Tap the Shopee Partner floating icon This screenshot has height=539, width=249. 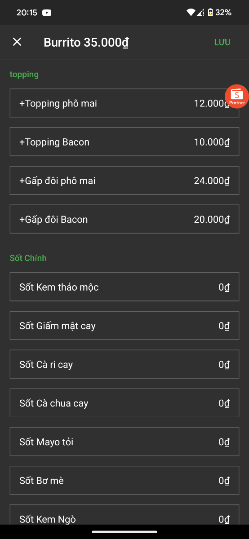pyautogui.click(x=237, y=96)
